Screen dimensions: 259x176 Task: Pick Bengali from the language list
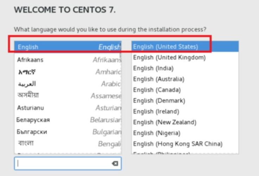[67, 144]
